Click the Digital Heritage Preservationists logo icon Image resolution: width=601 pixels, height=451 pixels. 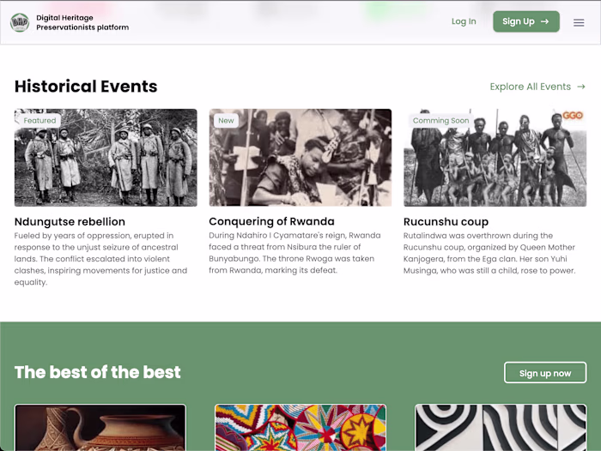click(x=20, y=22)
